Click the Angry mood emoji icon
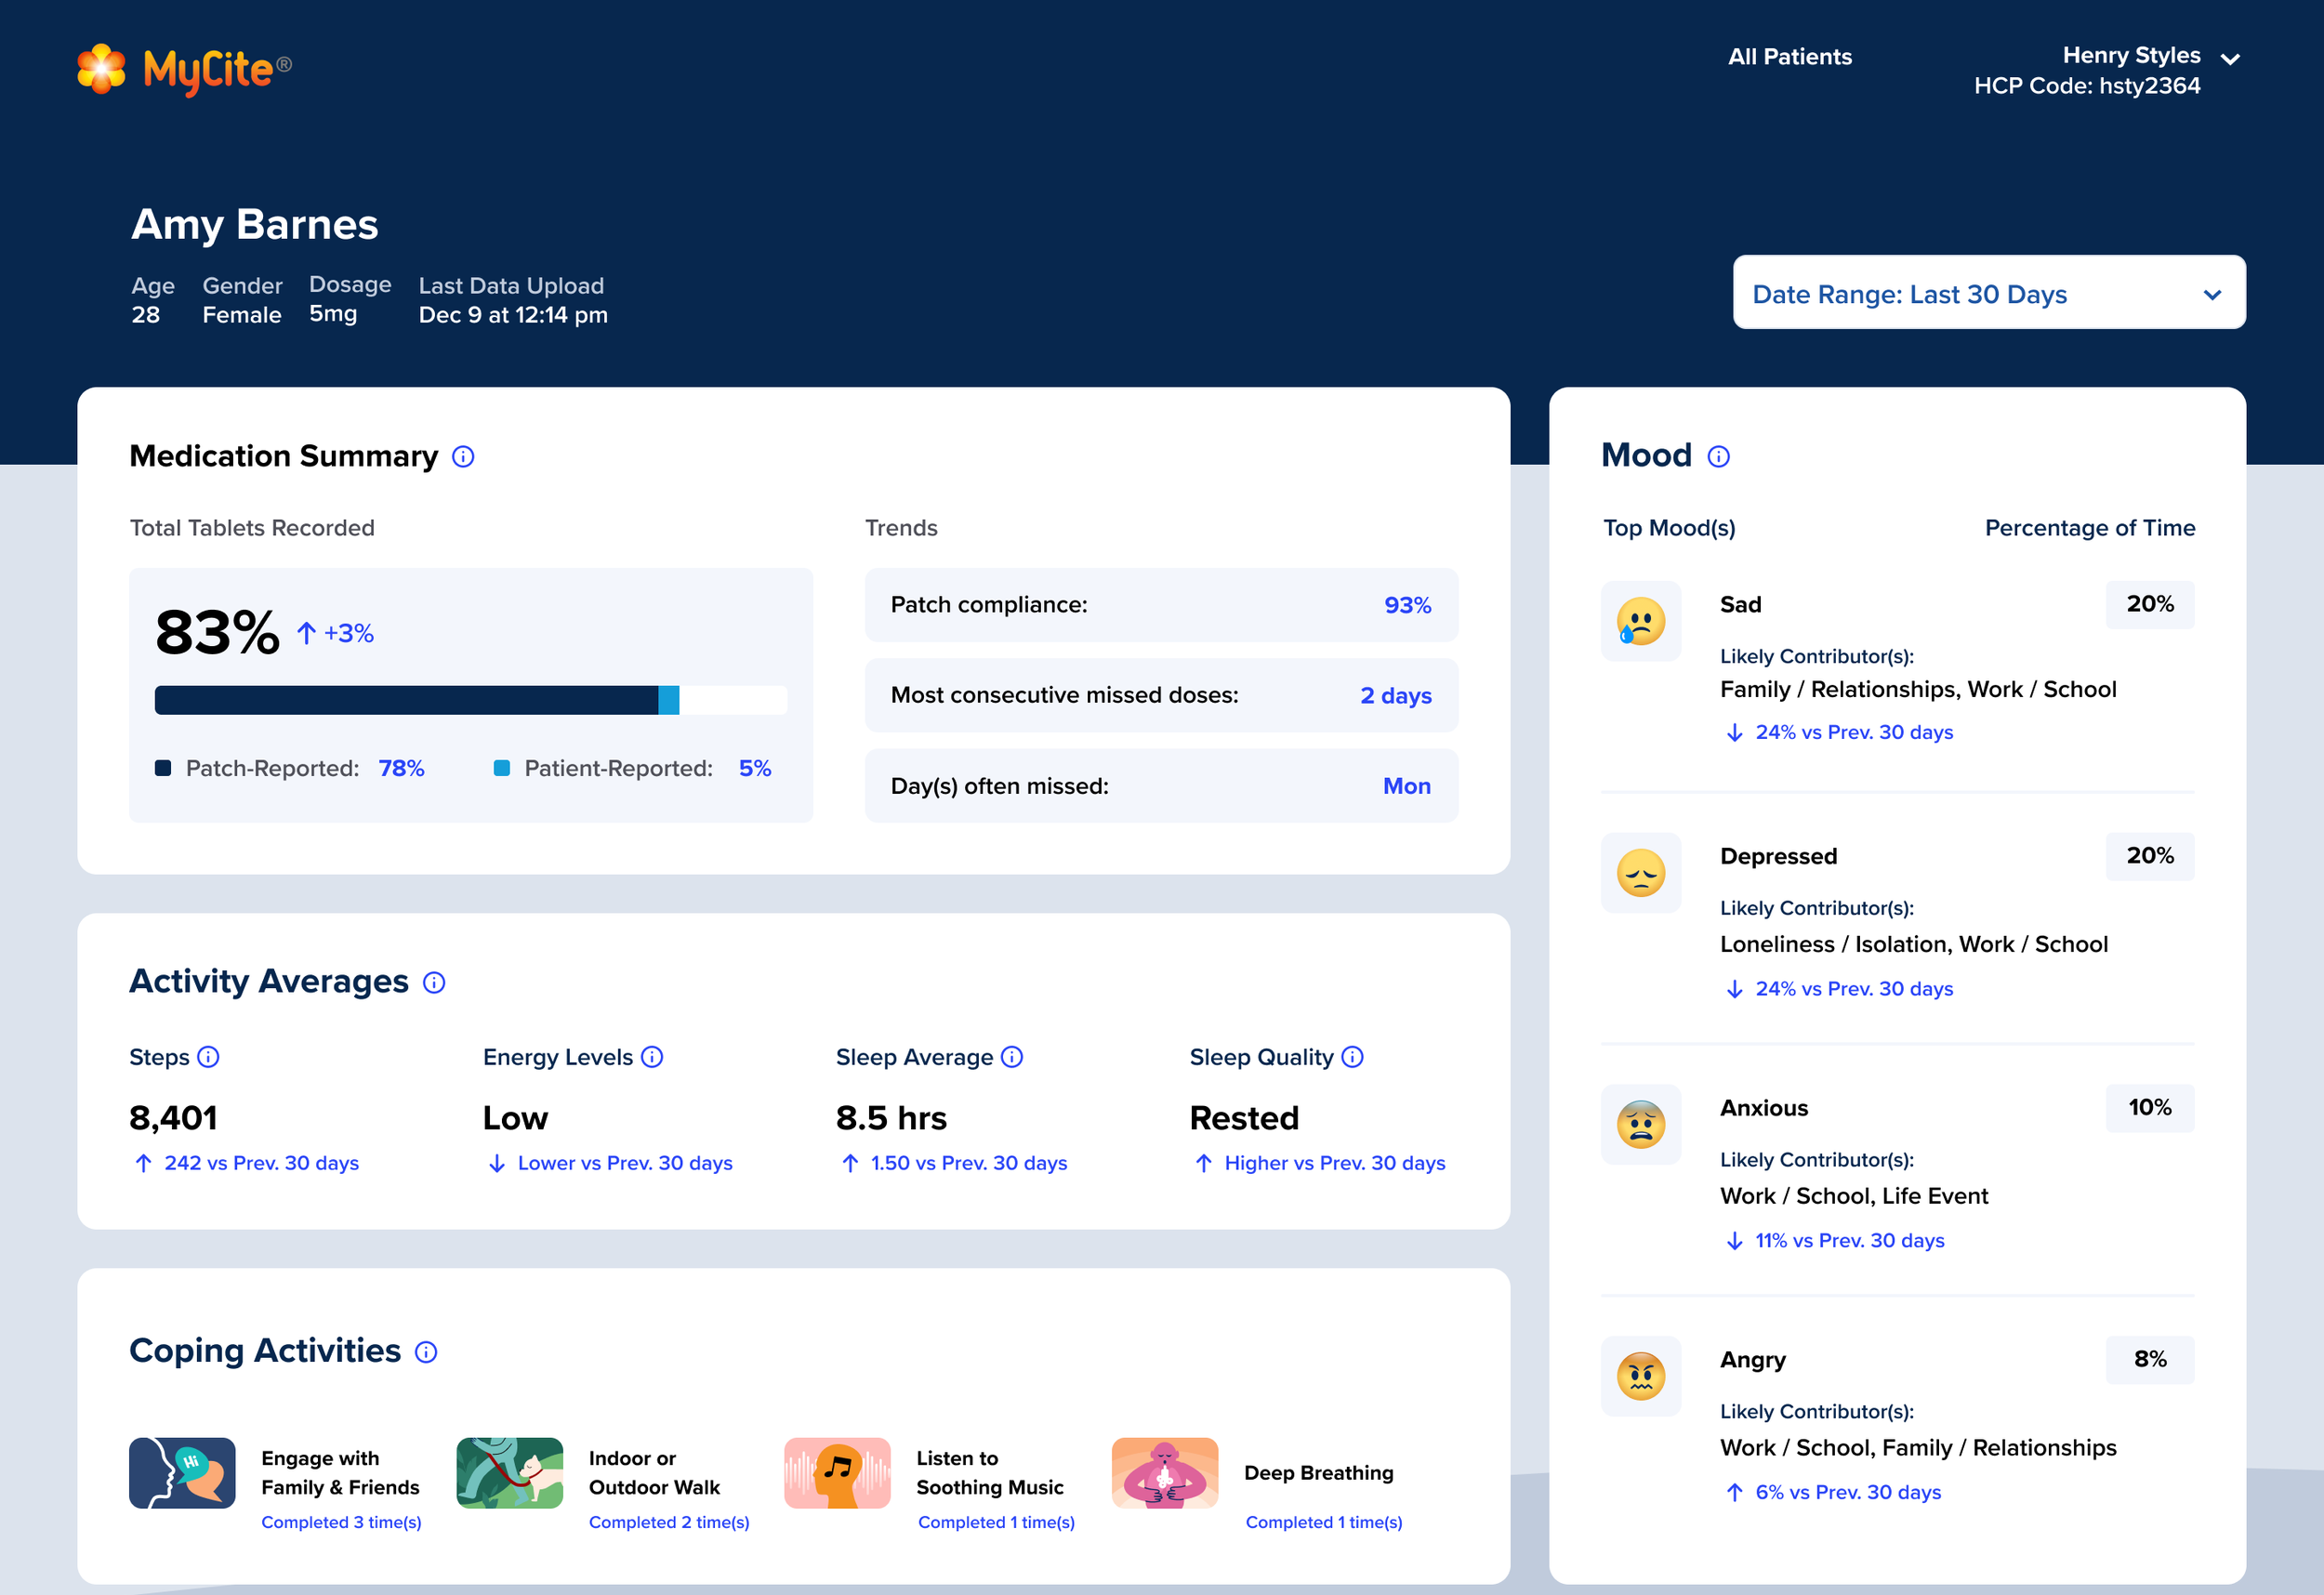Viewport: 2324px width, 1595px height. [1640, 1376]
